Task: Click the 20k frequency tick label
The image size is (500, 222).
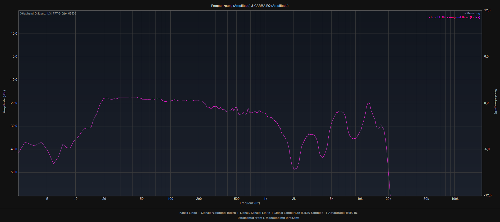Action: pos(388,199)
